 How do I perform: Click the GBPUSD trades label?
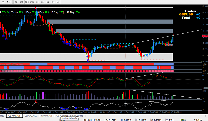186,14
